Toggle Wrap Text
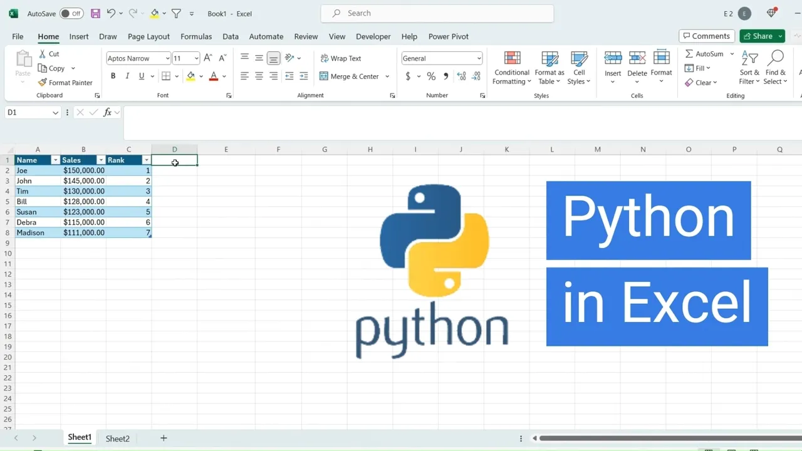This screenshot has height=451, width=802. [340, 58]
